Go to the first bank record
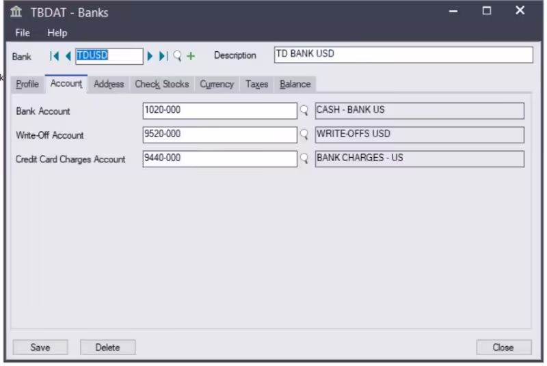Image resolution: width=547 pixels, height=366 pixels. [55, 56]
